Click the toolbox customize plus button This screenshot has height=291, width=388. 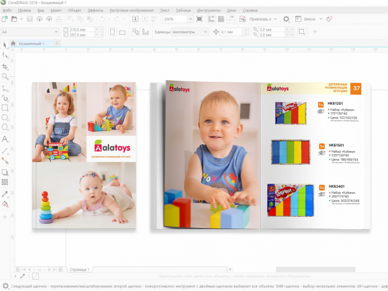[x=5, y=217]
